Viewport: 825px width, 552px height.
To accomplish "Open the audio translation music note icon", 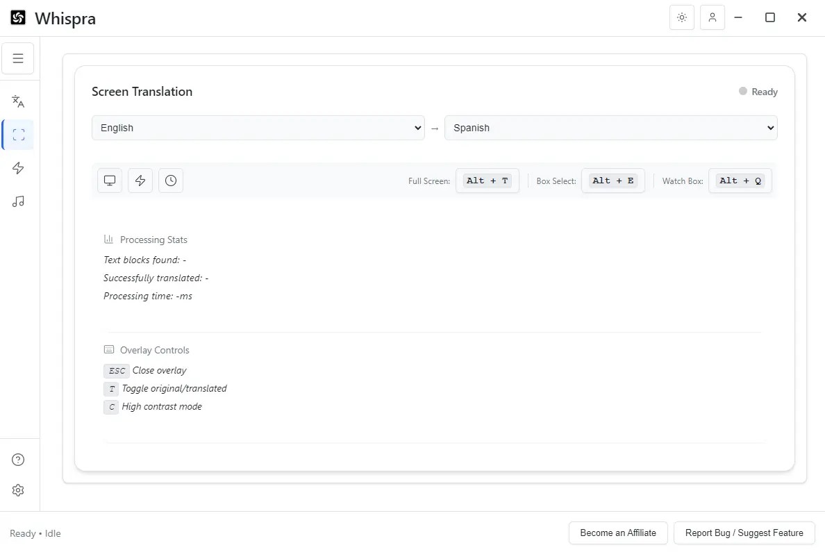I will [x=18, y=201].
